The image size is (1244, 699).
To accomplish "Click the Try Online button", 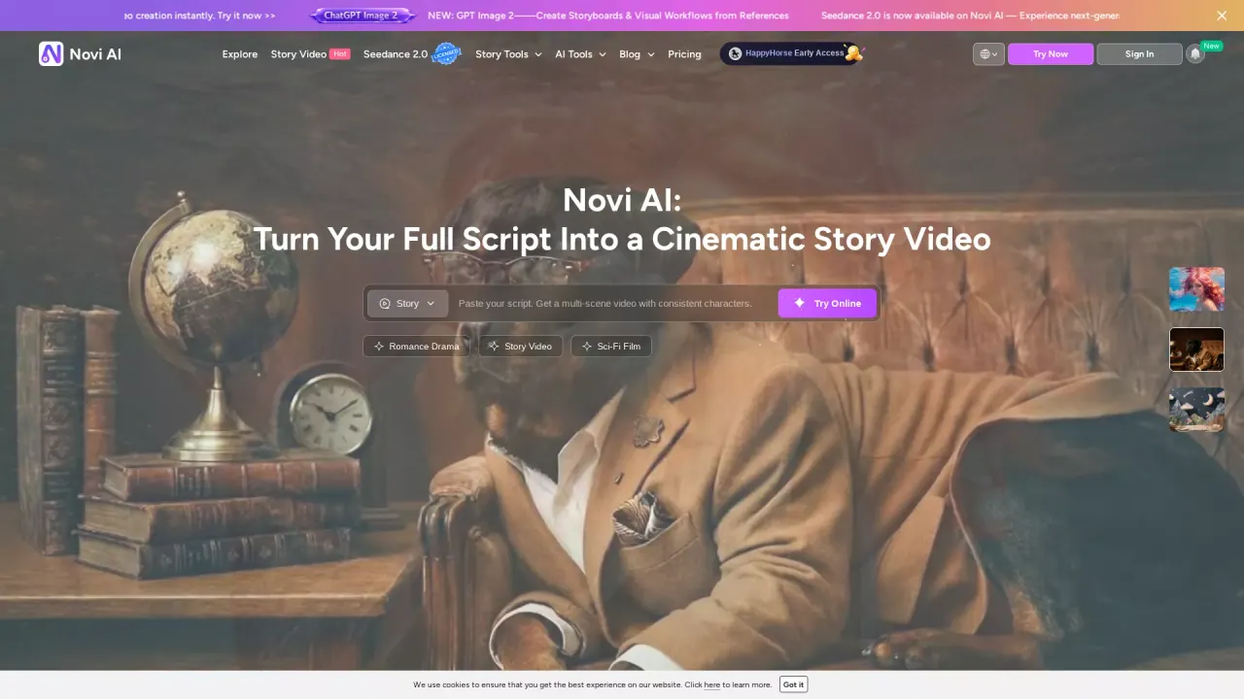I will (x=827, y=304).
